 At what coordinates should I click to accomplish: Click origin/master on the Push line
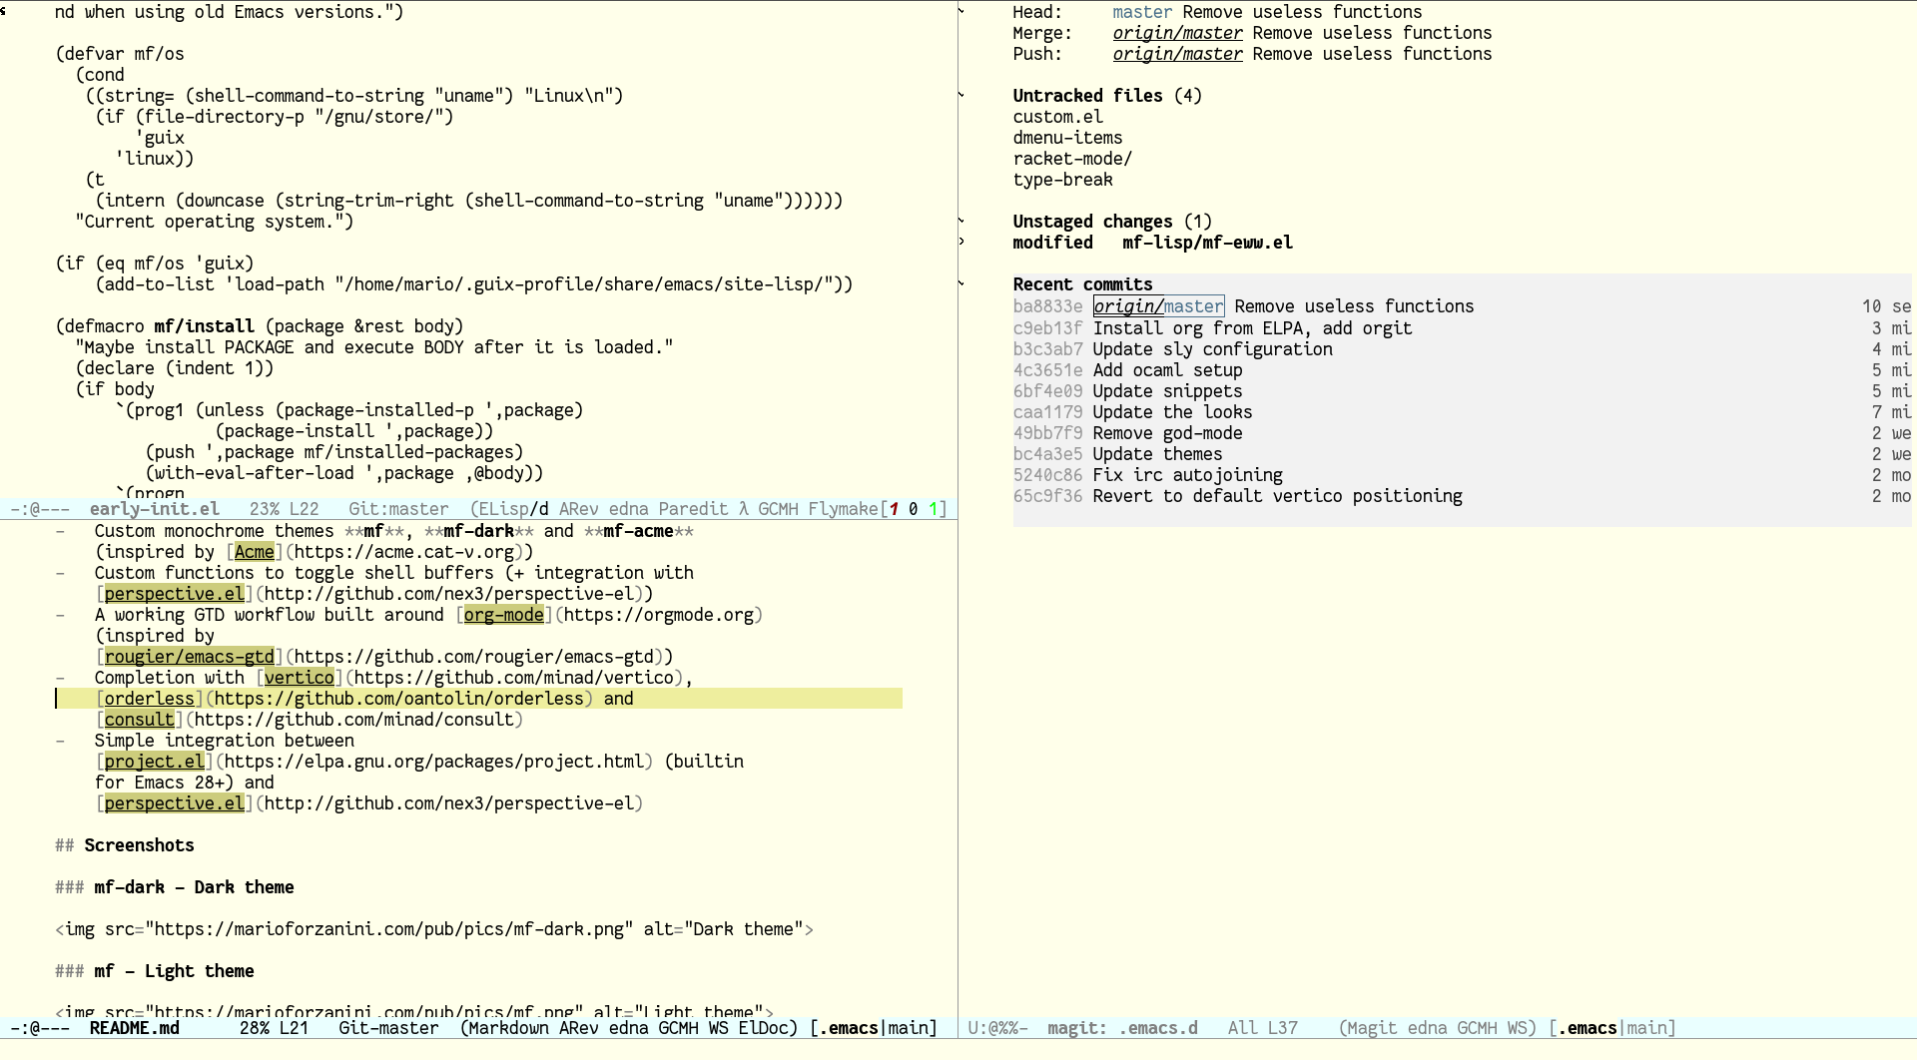click(x=1177, y=54)
